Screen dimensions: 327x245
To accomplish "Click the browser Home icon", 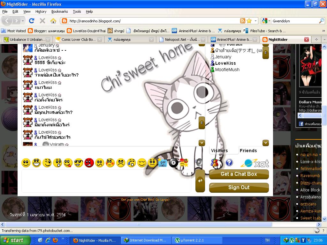I will click(x=53, y=21).
